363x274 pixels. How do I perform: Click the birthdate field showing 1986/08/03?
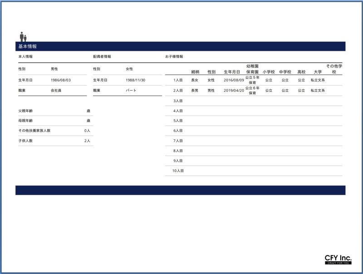61,80
